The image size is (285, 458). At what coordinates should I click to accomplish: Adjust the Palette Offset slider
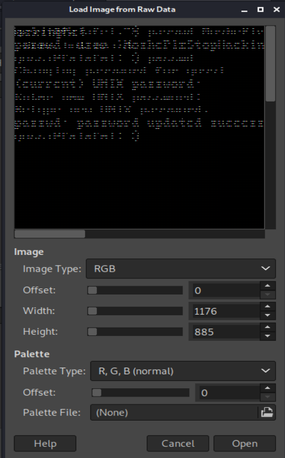point(140,393)
